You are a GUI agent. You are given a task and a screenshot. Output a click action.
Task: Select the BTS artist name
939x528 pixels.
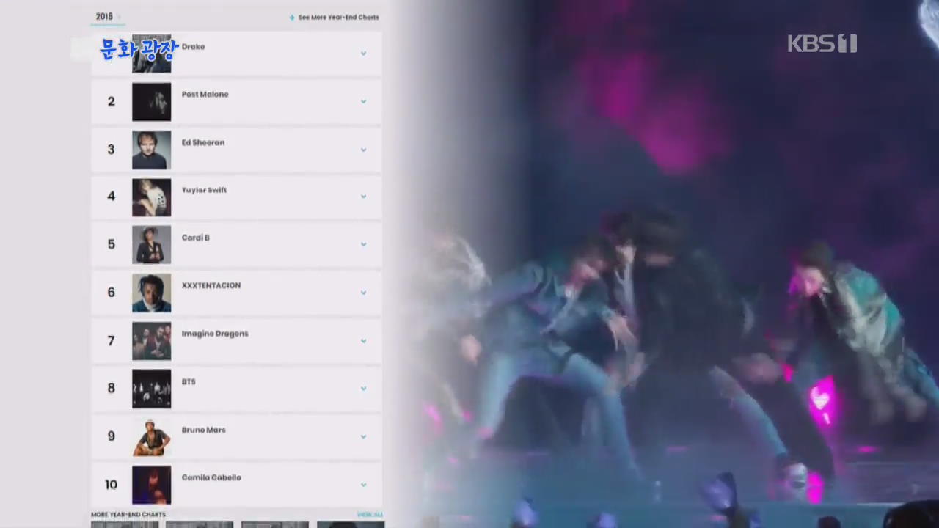(x=189, y=382)
